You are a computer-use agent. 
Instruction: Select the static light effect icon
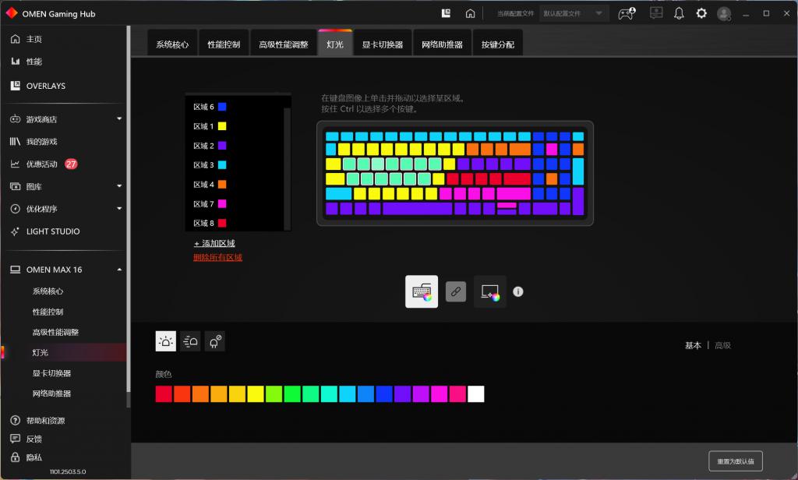pos(165,341)
